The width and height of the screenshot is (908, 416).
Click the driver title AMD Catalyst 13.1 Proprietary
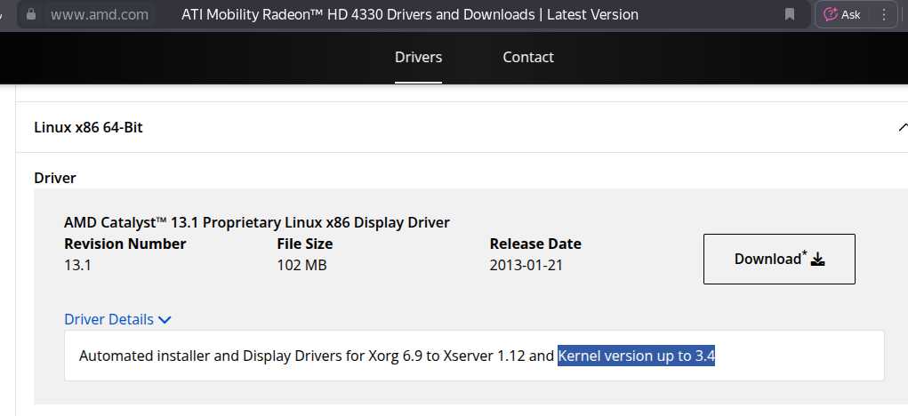point(256,222)
